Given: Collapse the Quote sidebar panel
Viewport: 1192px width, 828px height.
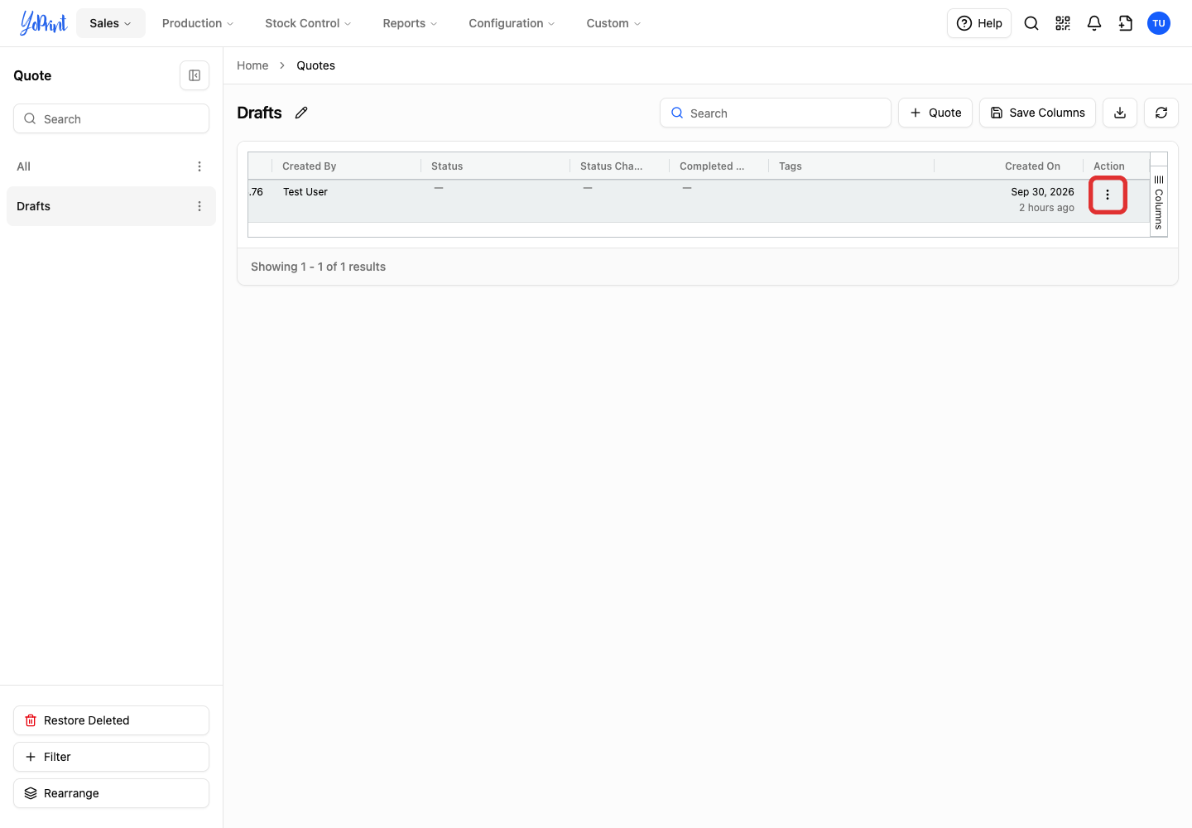Looking at the screenshot, I should [x=195, y=75].
